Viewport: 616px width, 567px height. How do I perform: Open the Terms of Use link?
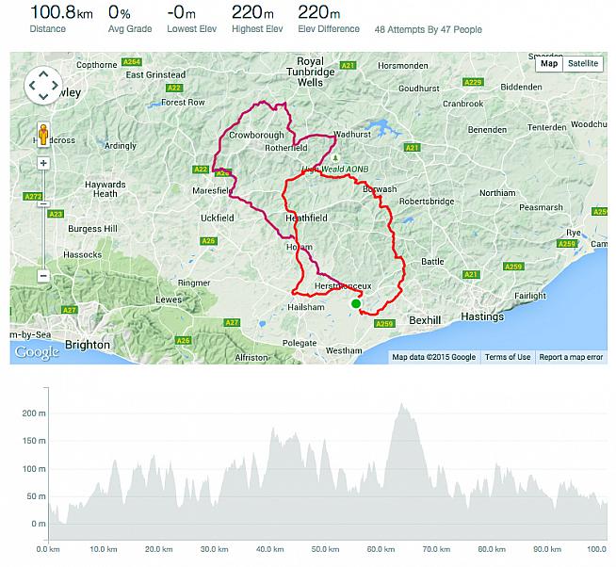pyautogui.click(x=508, y=357)
